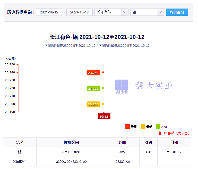Viewport: 198px width, 169px height.
Task: Select the 涨跌 column header
Action: tap(148, 142)
